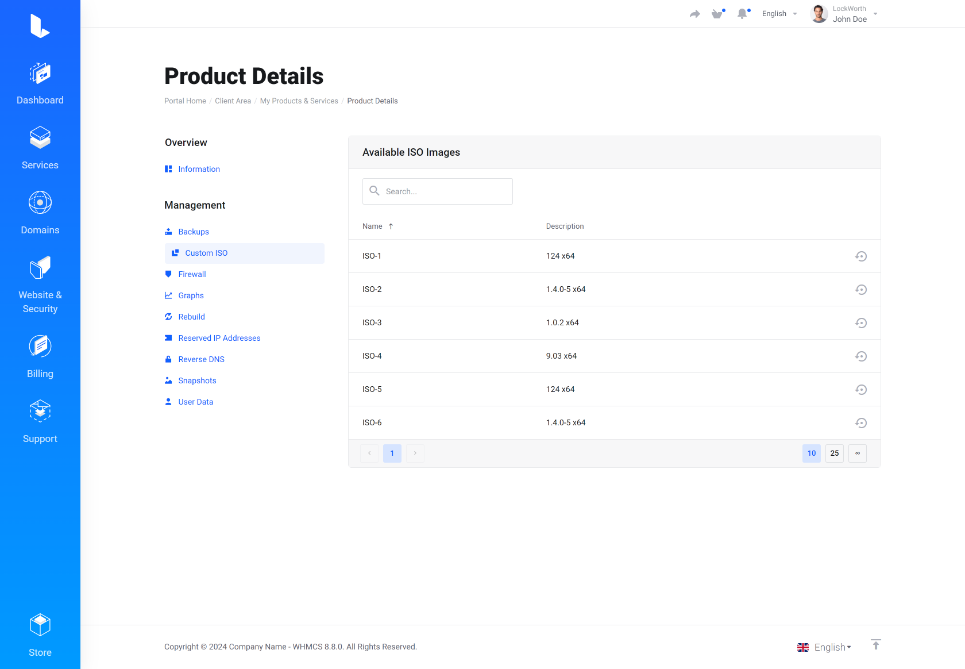Open the Backups management item
The width and height of the screenshot is (965, 669).
click(194, 232)
